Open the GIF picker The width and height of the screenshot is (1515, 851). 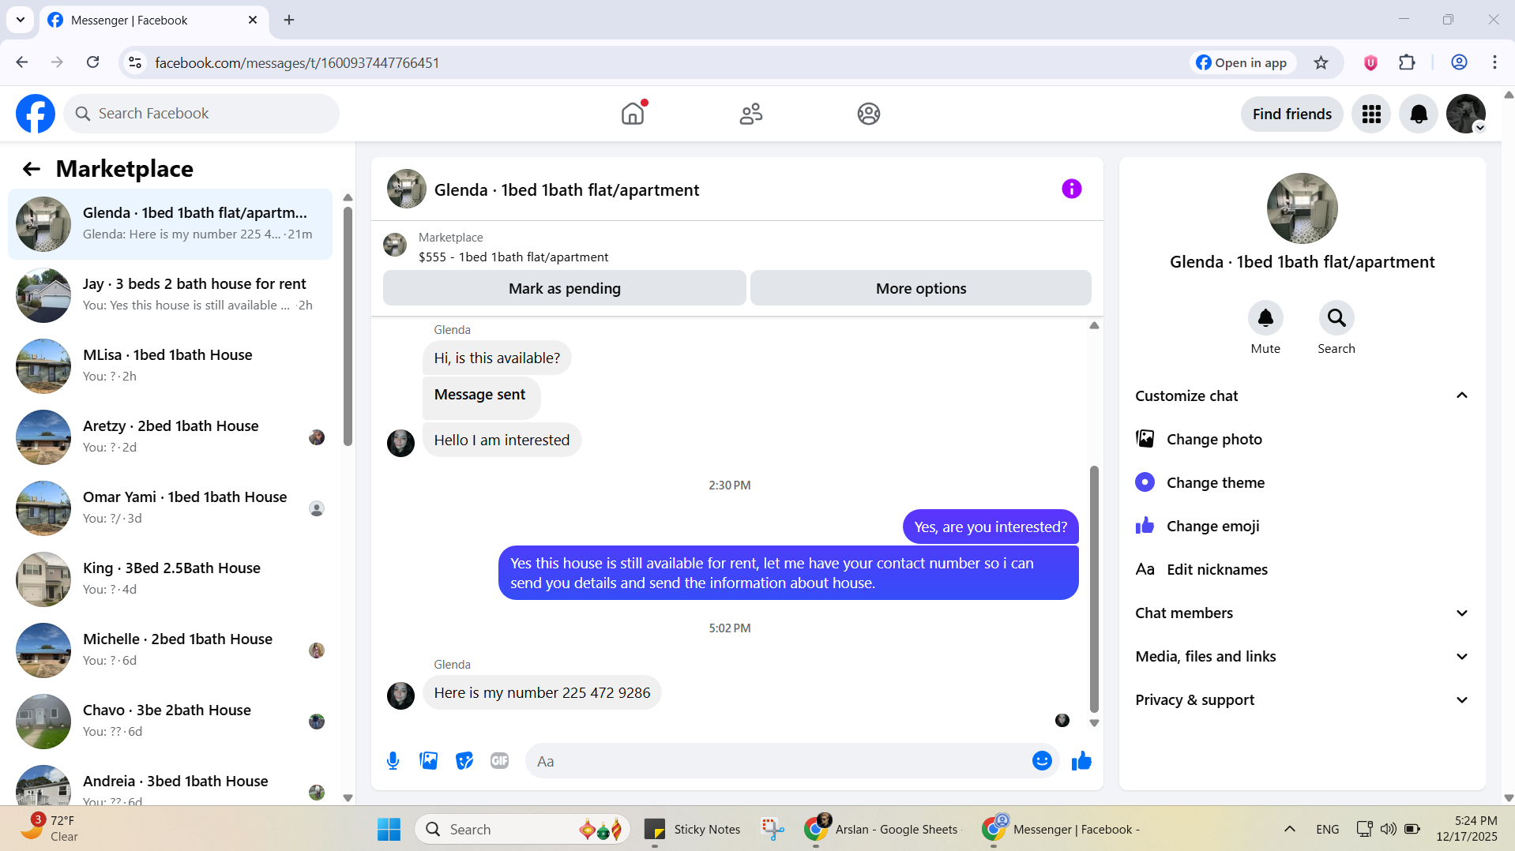(499, 761)
